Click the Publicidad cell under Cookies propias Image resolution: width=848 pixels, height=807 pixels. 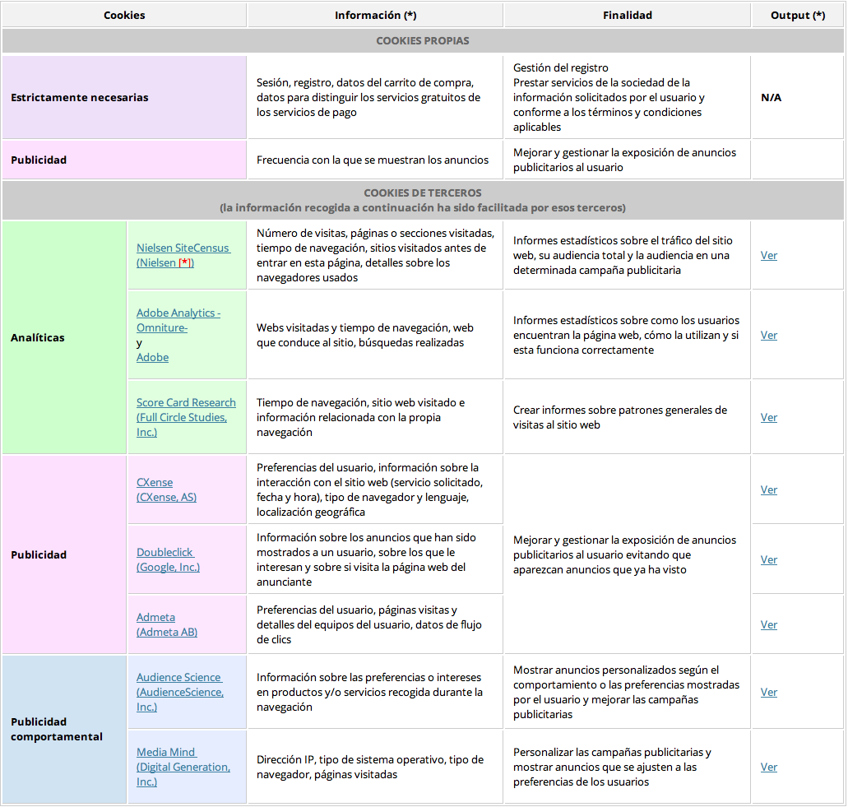(124, 160)
